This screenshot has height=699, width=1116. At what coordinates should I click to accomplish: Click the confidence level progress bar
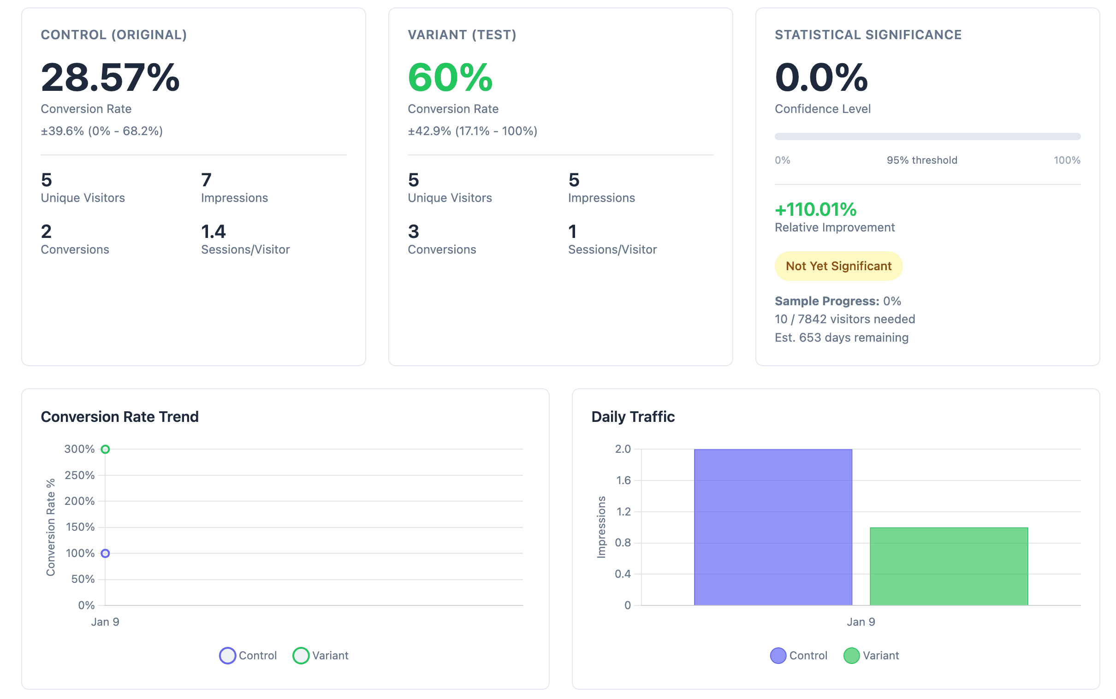tap(927, 136)
